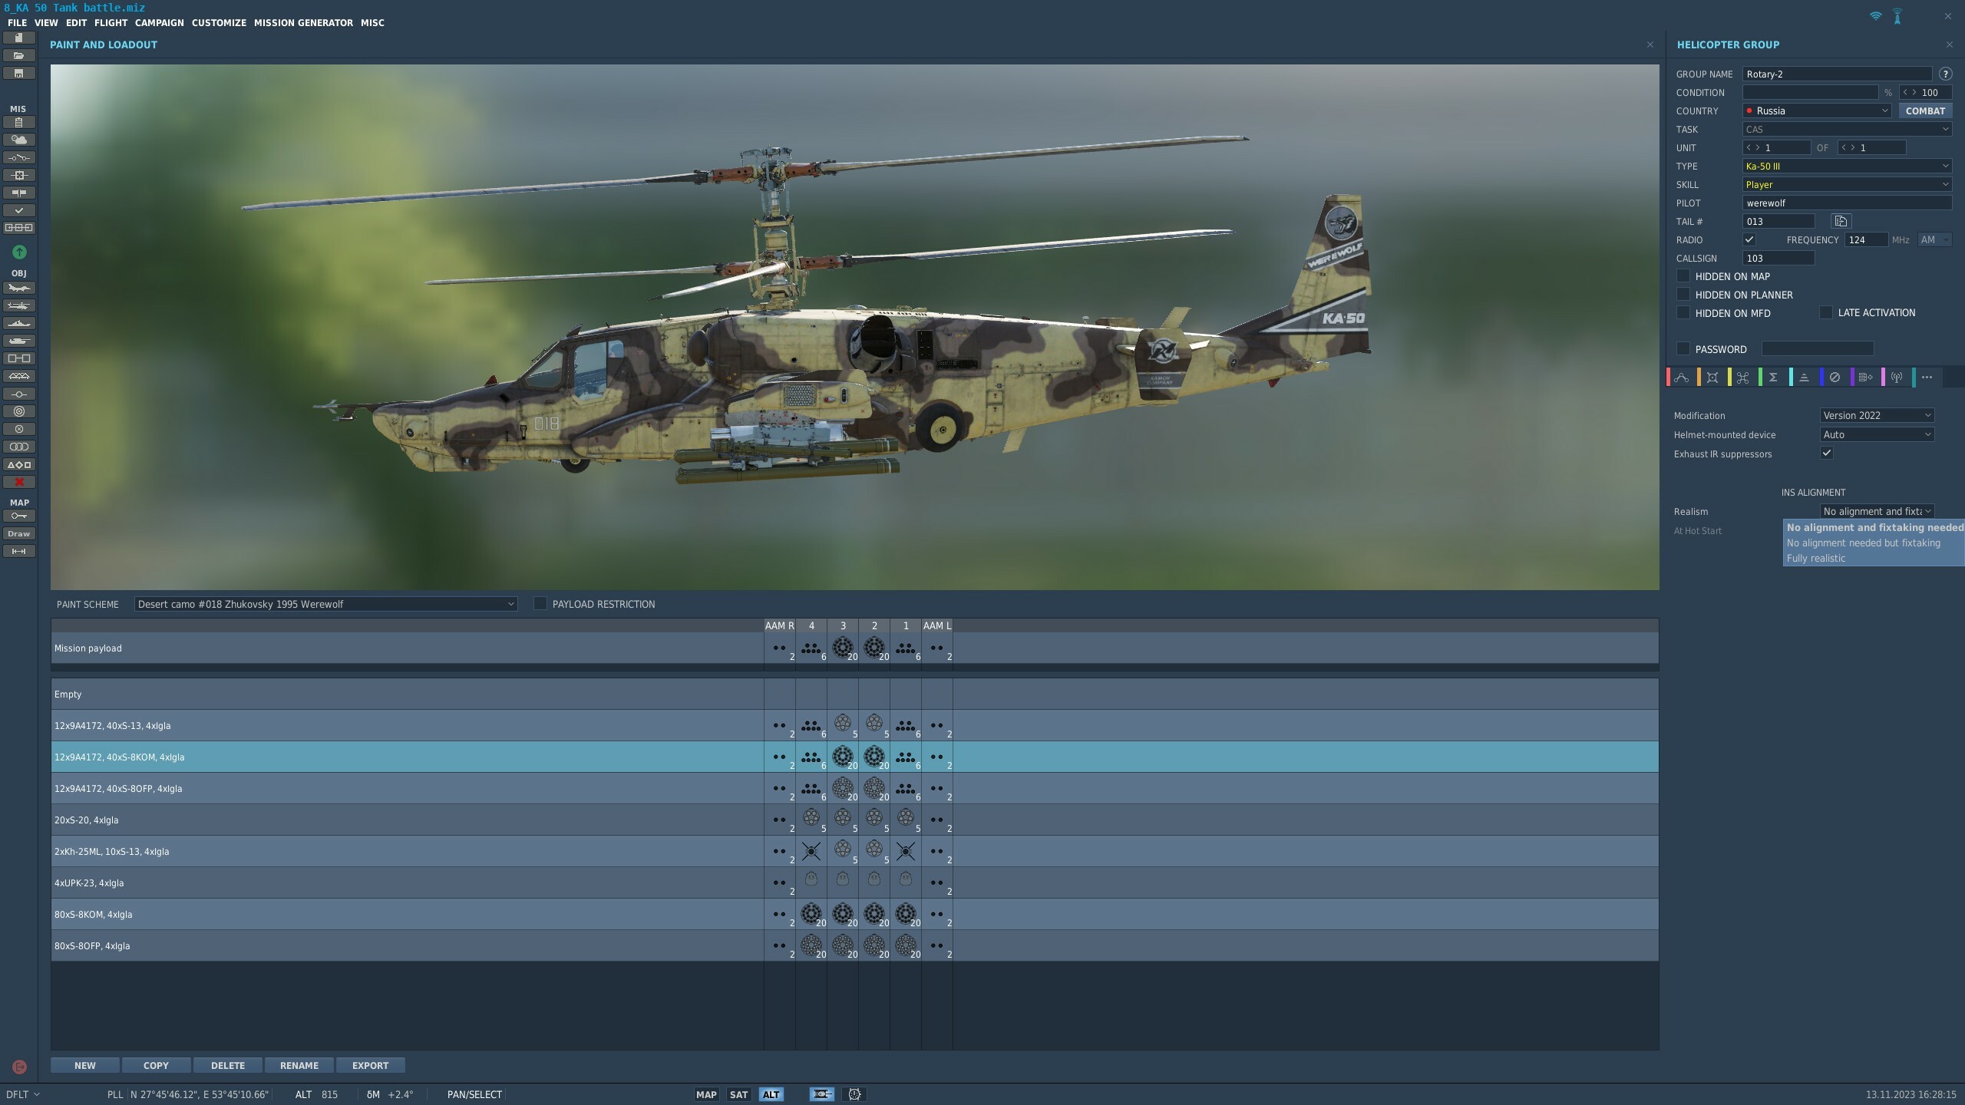Toggle the RADIO checkbox
Image resolution: width=1965 pixels, height=1105 pixels.
[x=1749, y=239]
